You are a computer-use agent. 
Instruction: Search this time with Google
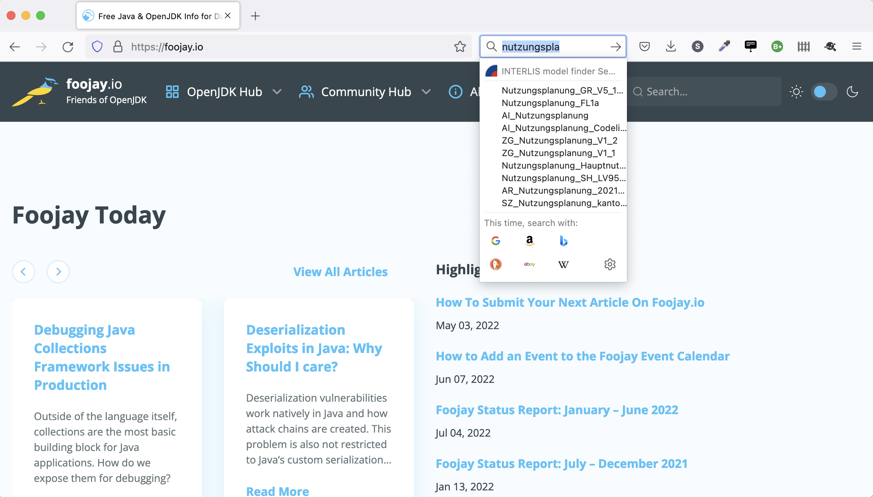point(496,241)
